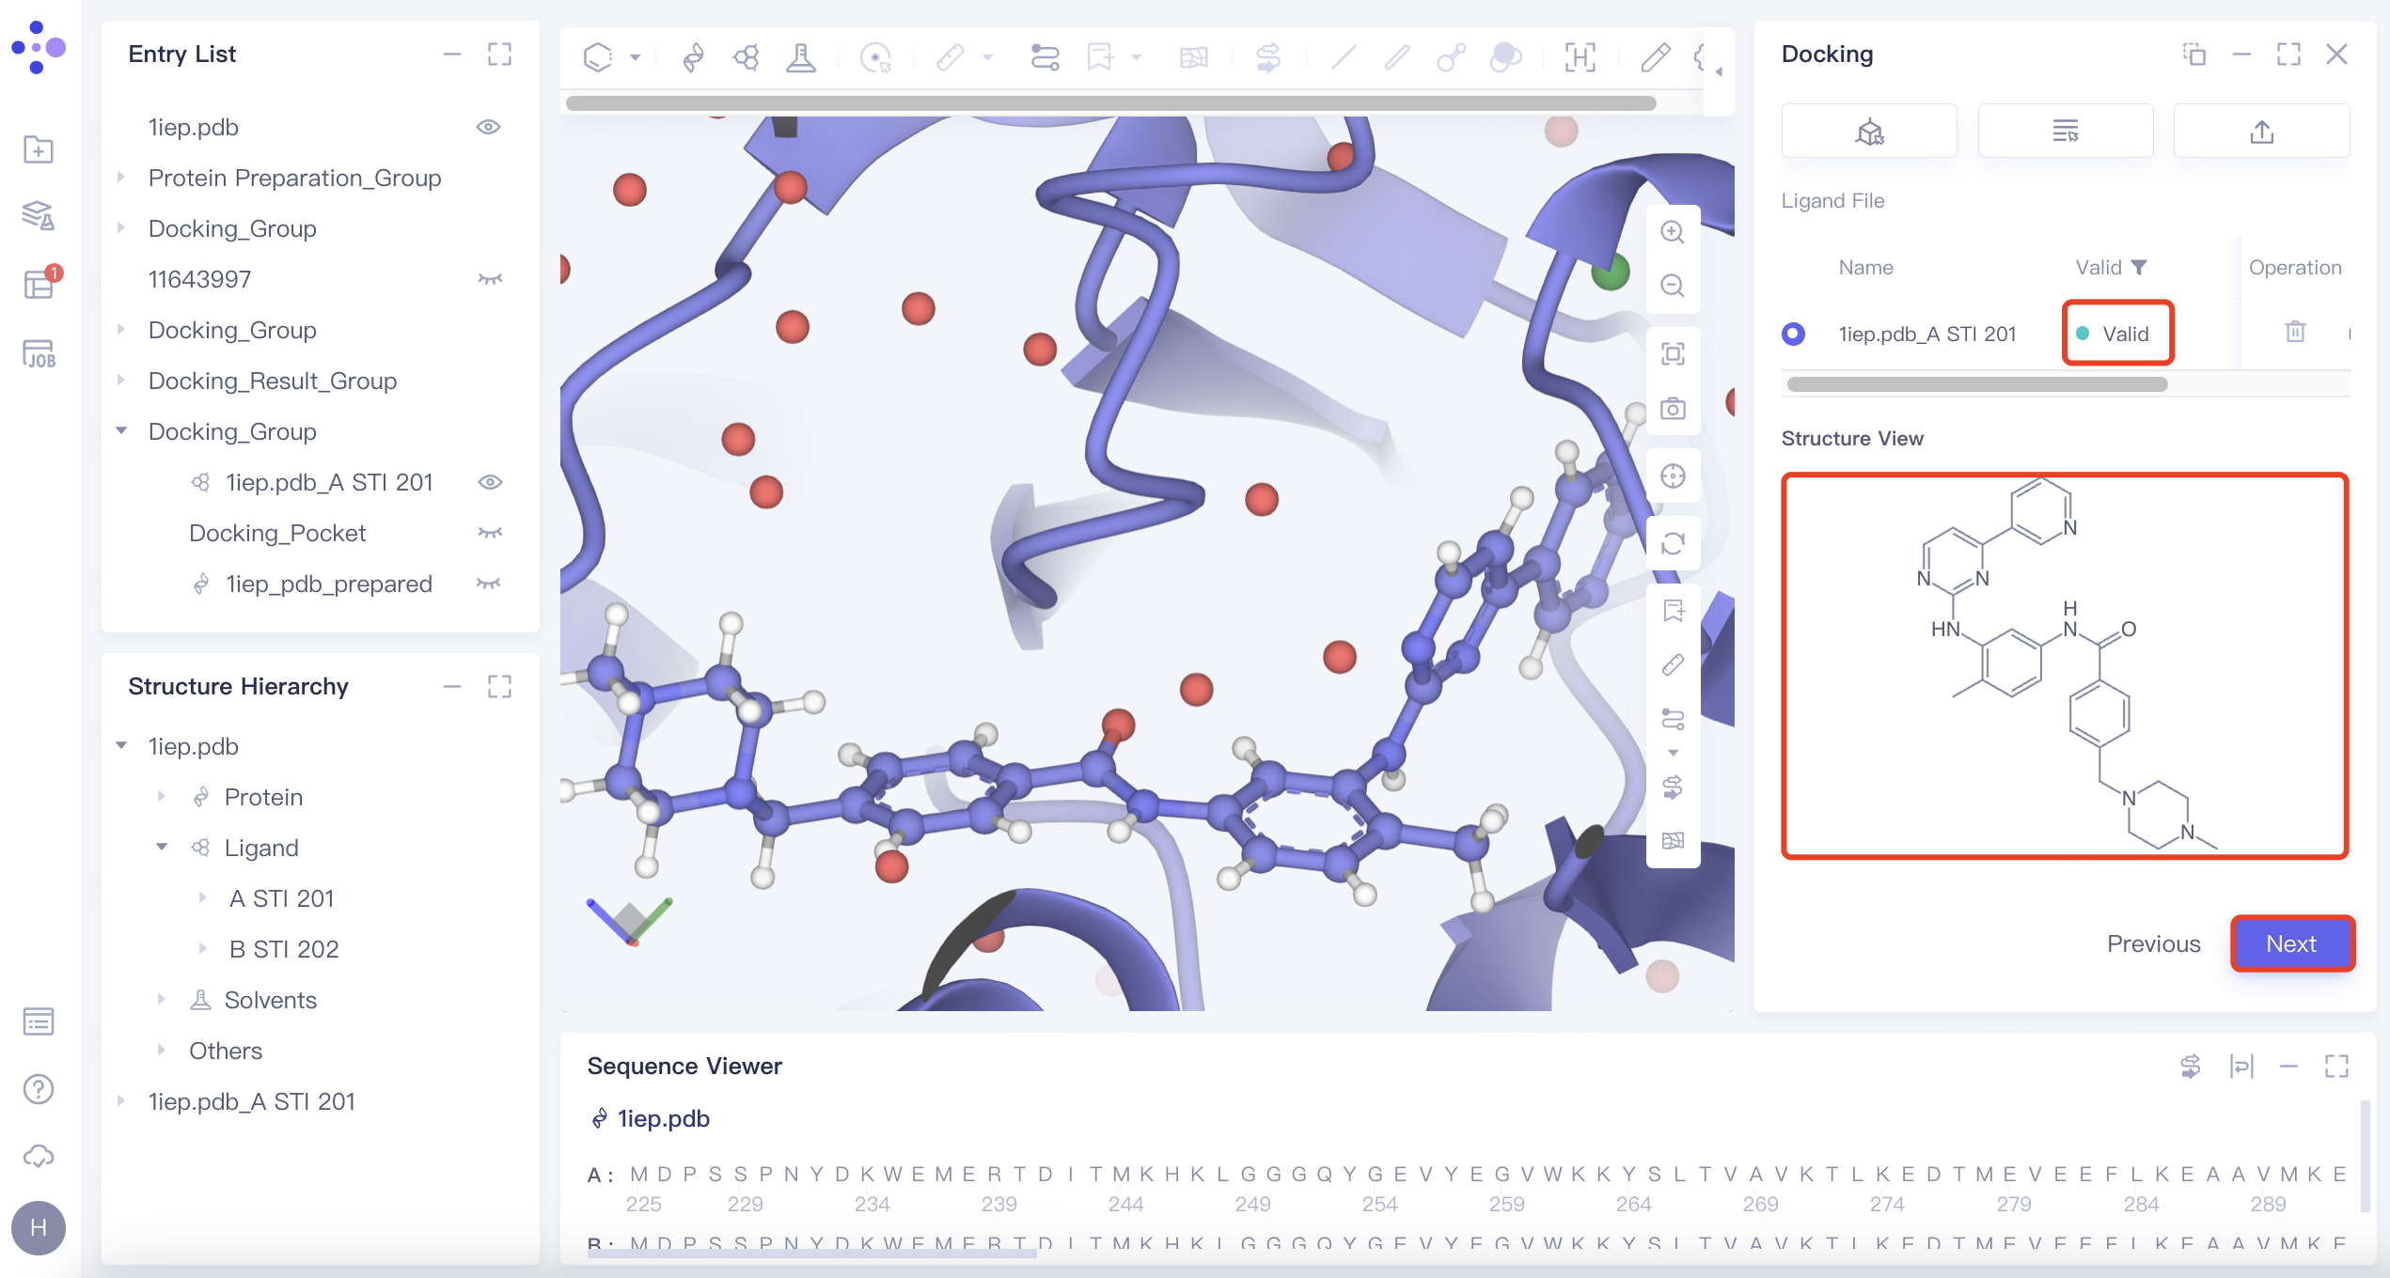
Task: Click Previous in the Docking panel
Action: point(2153,943)
